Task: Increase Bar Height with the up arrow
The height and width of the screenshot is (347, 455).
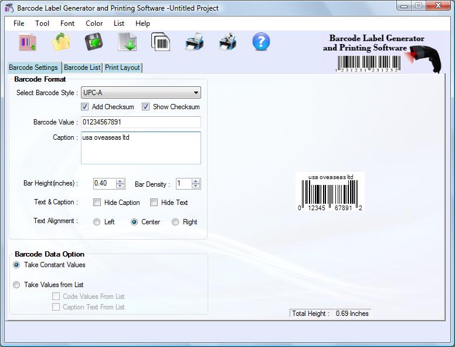Action: pos(120,181)
